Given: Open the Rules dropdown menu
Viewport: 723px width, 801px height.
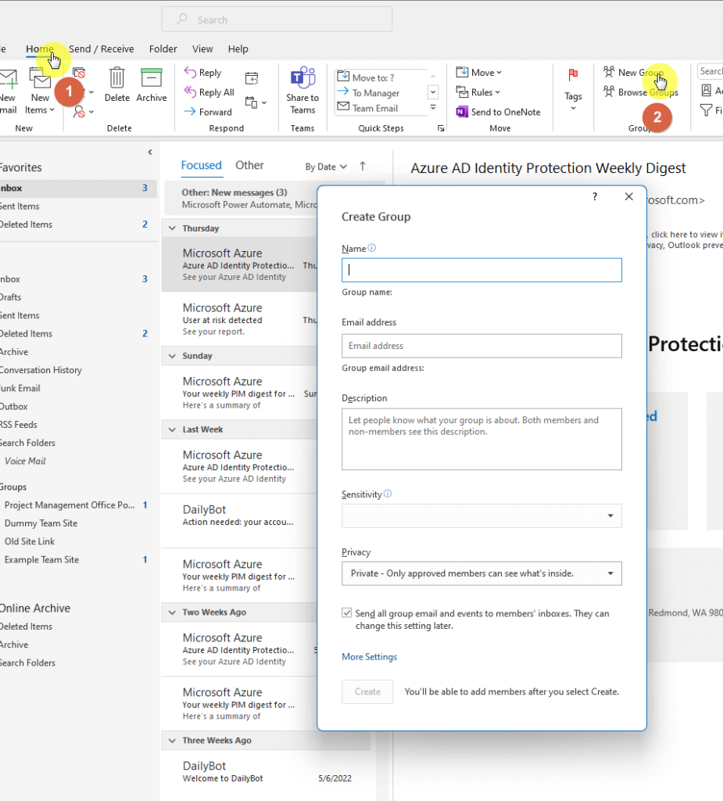Looking at the screenshot, I should pyautogui.click(x=478, y=92).
